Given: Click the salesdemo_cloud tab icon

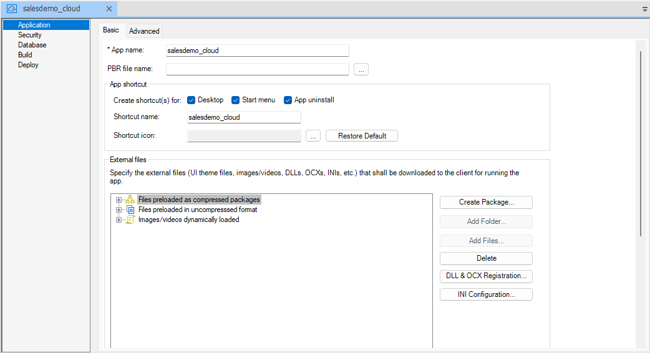Looking at the screenshot, I should 11,9.
